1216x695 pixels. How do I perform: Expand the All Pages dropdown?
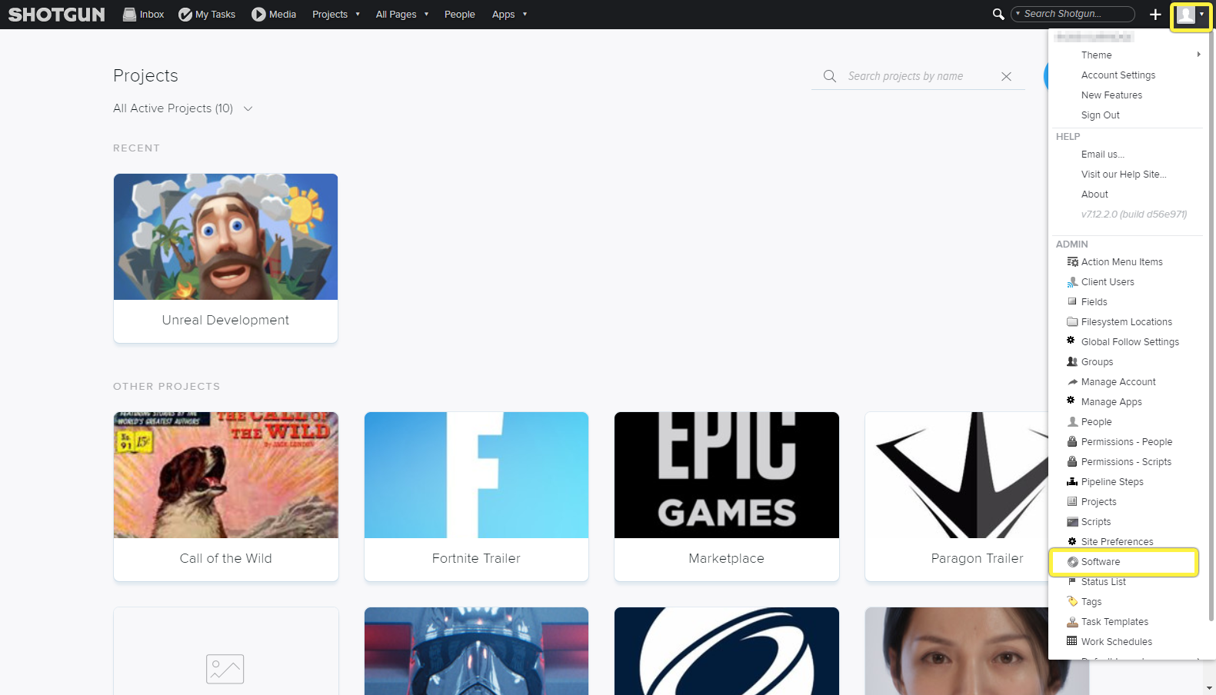point(402,14)
